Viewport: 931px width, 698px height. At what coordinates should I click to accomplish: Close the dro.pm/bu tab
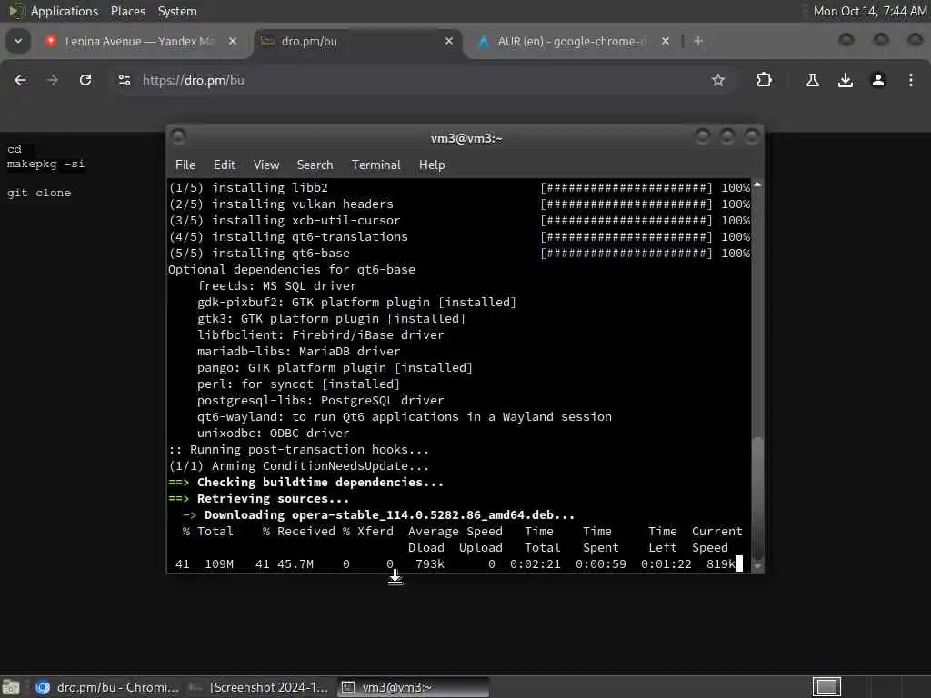(x=449, y=41)
